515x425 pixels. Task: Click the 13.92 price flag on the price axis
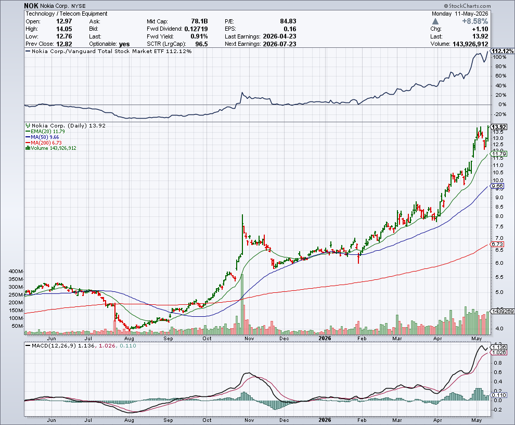click(499, 127)
